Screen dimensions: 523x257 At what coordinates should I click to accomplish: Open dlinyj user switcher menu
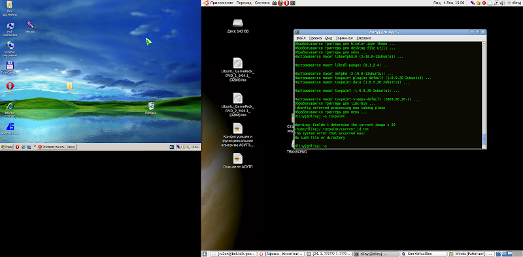point(514,3)
